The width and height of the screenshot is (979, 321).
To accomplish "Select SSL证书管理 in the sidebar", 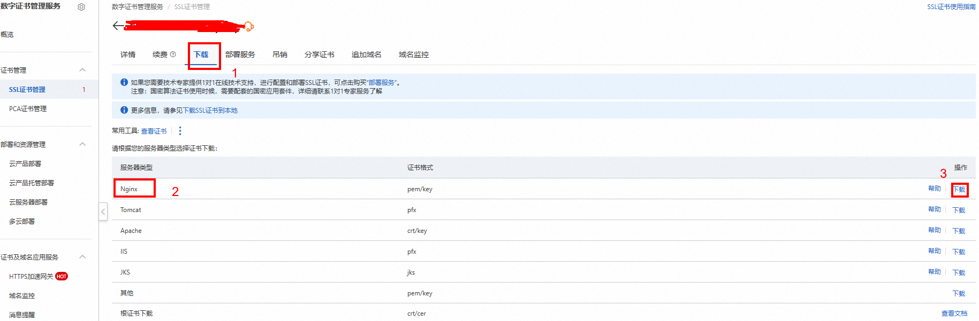I will coord(27,90).
